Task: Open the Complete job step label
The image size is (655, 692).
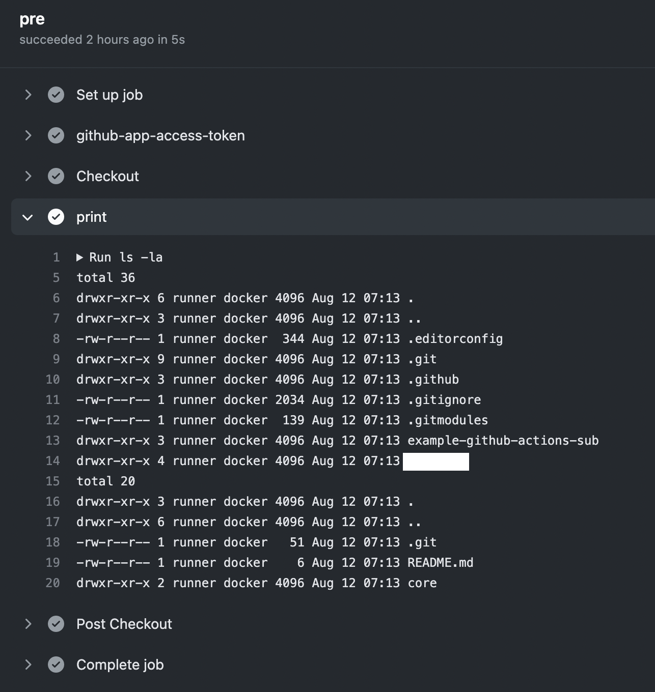Action: [120, 665]
